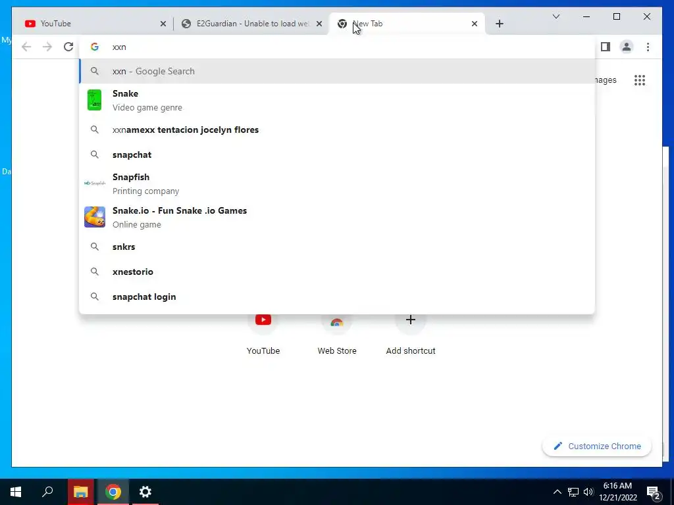Open a new tab with plus button
Screen dimensions: 674x505
[499, 24]
